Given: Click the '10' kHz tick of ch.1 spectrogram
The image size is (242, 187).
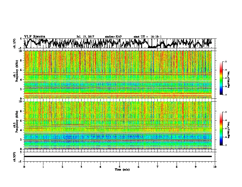Looking at the screenshot, I should 20,51.
